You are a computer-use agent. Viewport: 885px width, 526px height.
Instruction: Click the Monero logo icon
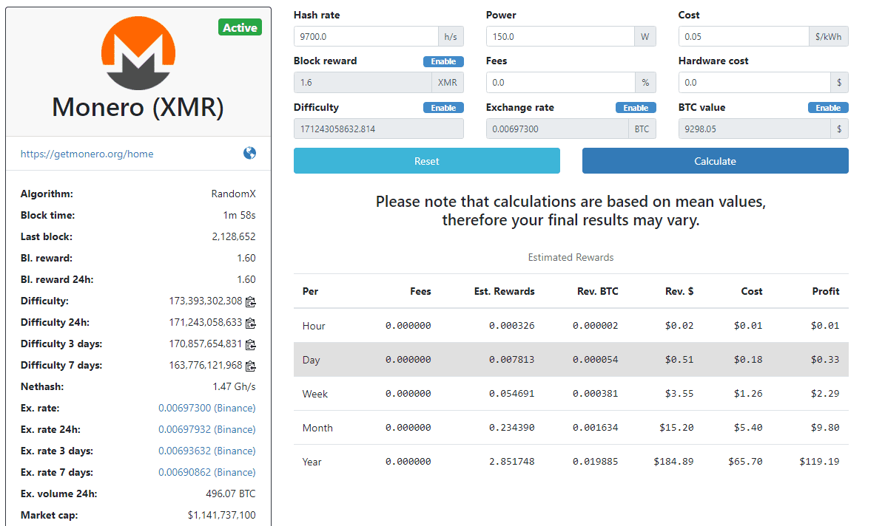[x=138, y=53]
